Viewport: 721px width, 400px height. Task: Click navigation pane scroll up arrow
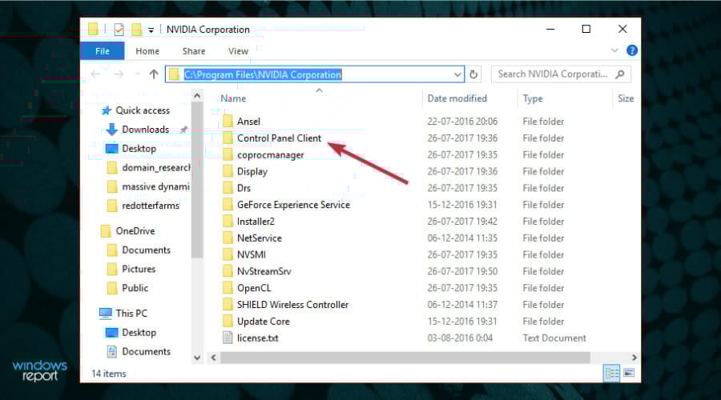tap(197, 95)
